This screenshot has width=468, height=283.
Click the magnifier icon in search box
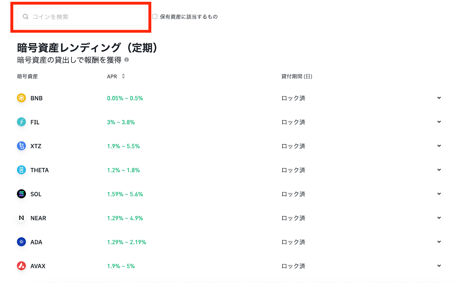click(x=26, y=17)
